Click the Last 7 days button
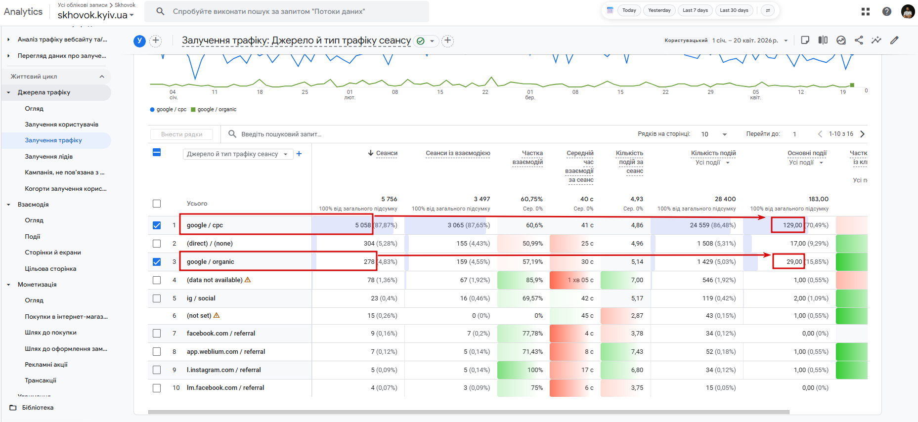This screenshot has width=918, height=422. [x=695, y=10]
